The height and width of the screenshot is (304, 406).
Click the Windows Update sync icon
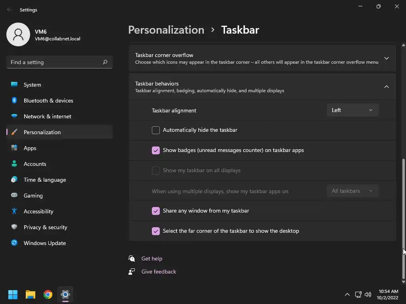point(14,243)
